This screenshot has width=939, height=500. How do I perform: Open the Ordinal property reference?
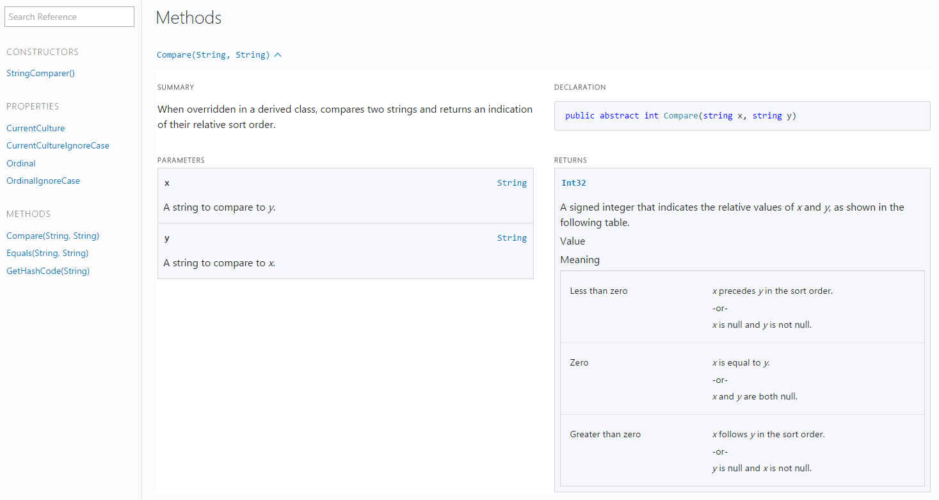click(20, 163)
